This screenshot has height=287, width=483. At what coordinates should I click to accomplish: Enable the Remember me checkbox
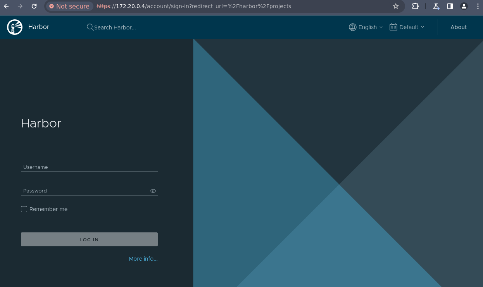(24, 209)
